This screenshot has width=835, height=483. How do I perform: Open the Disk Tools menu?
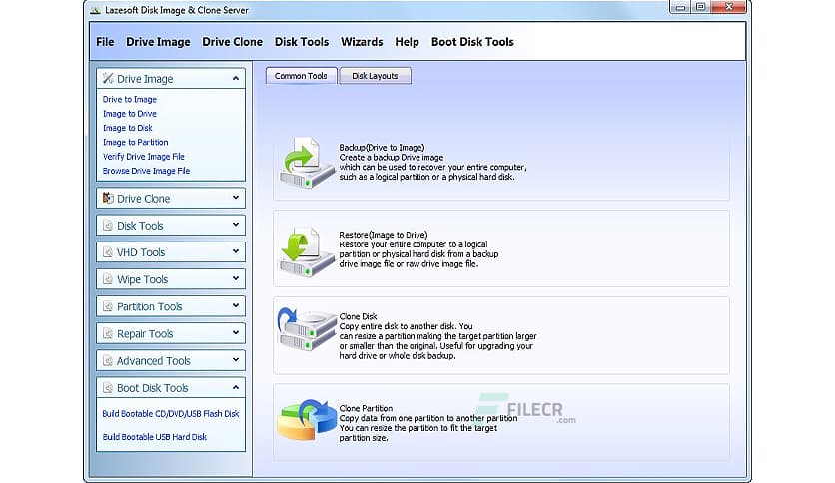[302, 42]
